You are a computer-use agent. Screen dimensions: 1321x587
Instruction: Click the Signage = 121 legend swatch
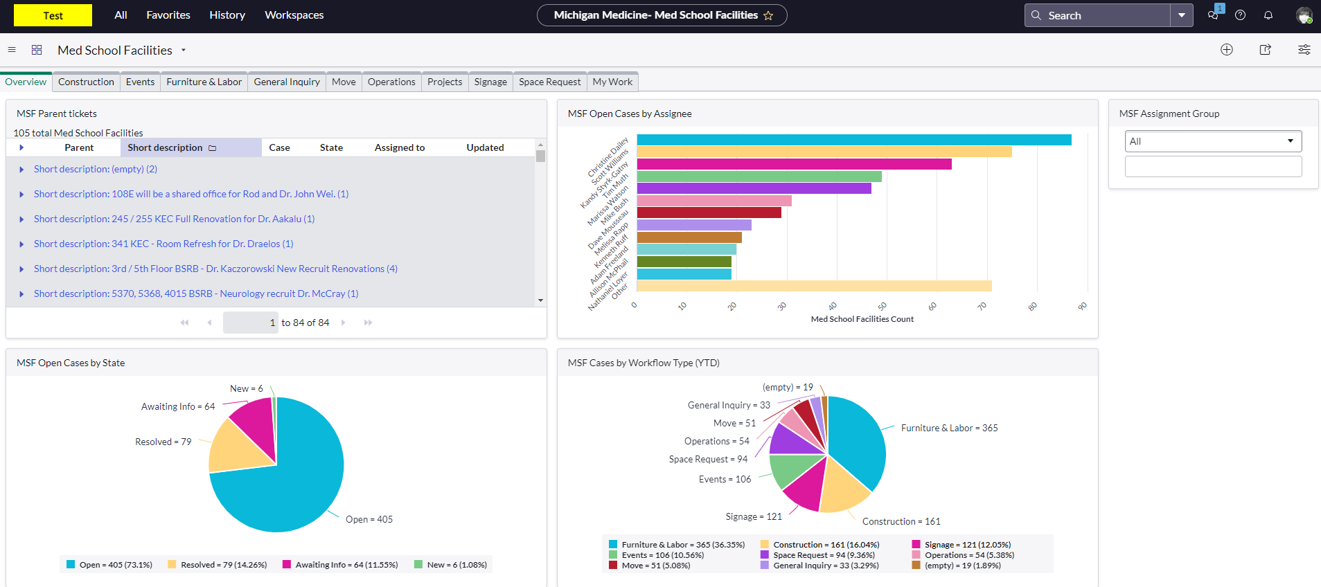(x=916, y=545)
